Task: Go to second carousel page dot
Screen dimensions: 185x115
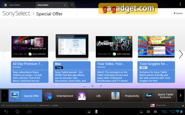Action: 92,86
